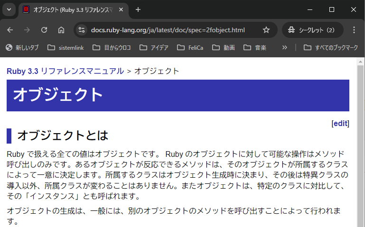
Task: Click the breadcrumb text オブジェクト
Action: pos(157,71)
